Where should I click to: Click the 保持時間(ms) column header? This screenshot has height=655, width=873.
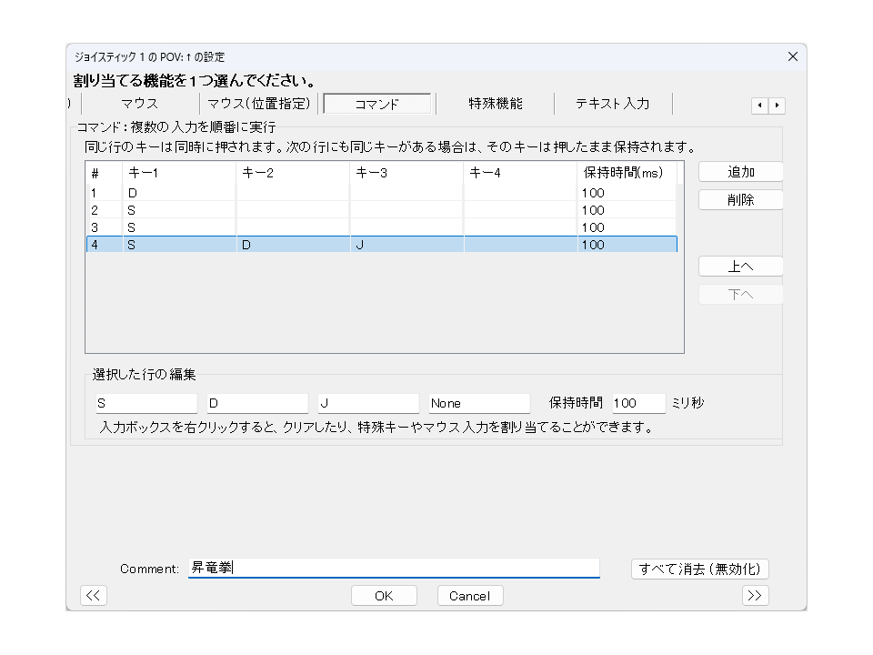(x=627, y=173)
